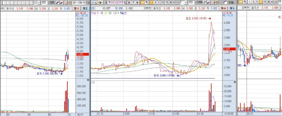Select the 15-minute interval in middle panel
This screenshot has height=116, width=282.
pos(167,2)
